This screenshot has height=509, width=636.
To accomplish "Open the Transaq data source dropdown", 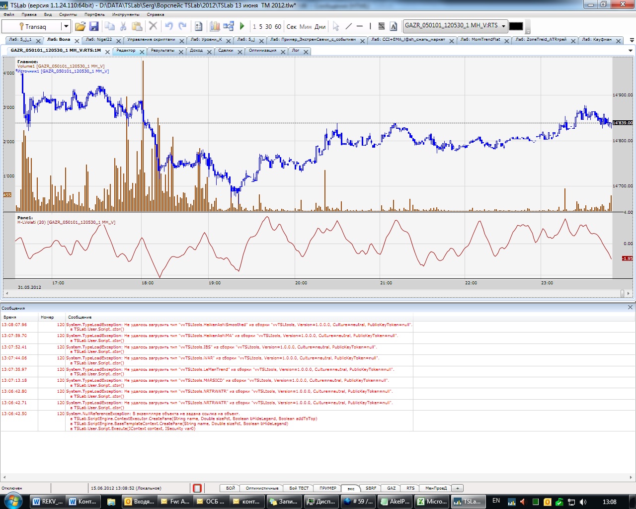I will point(66,26).
